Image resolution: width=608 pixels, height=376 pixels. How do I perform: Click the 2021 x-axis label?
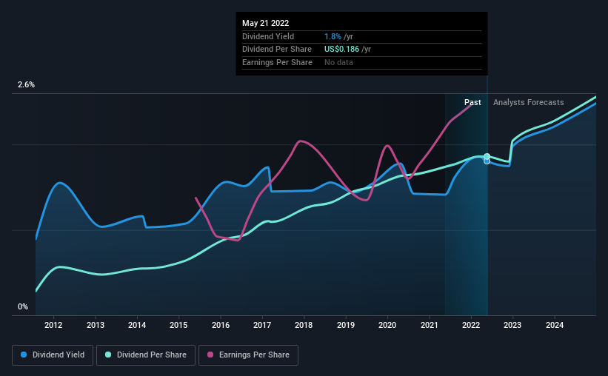430,325
